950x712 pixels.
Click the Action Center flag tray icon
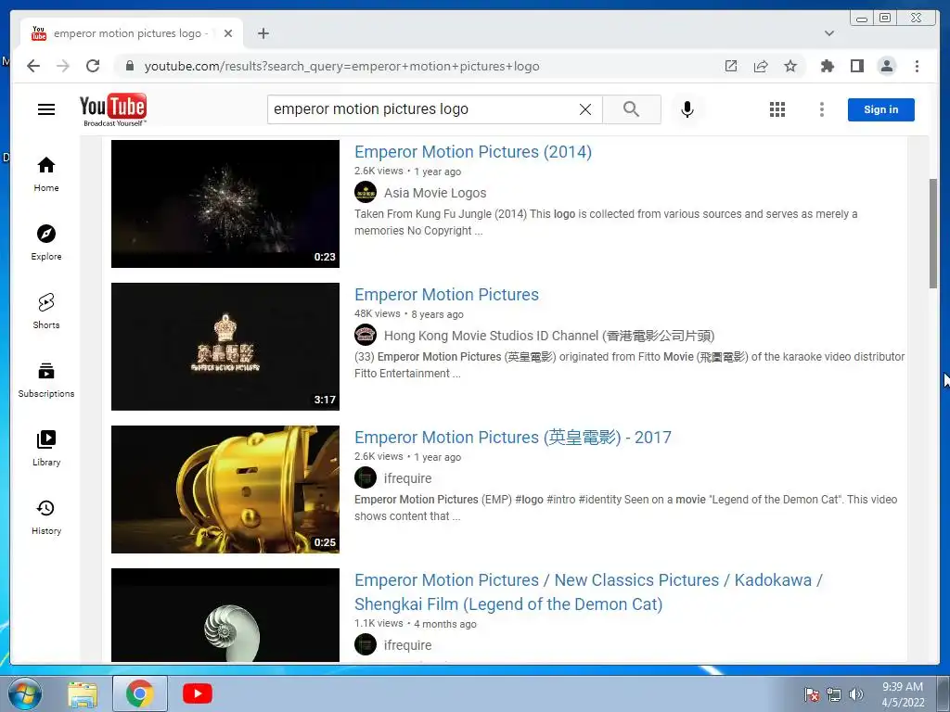[x=812, y=694]
